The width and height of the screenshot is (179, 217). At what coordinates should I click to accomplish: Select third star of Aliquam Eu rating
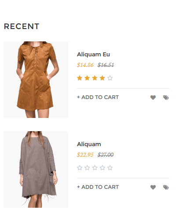[95, 78]
